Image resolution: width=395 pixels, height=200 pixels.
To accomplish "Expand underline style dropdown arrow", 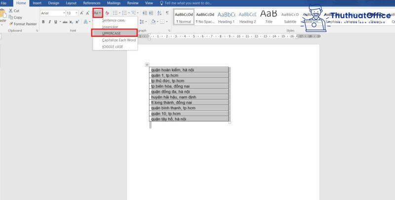I will pyautogui.click(x=60, y=22).
